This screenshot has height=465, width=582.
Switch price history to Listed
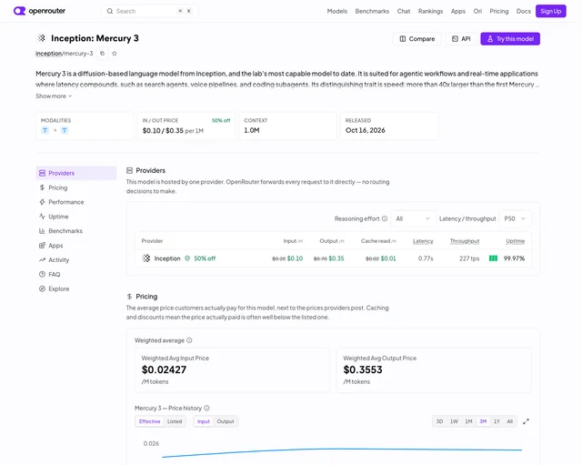pyautogui.click(x=175, y=421)
